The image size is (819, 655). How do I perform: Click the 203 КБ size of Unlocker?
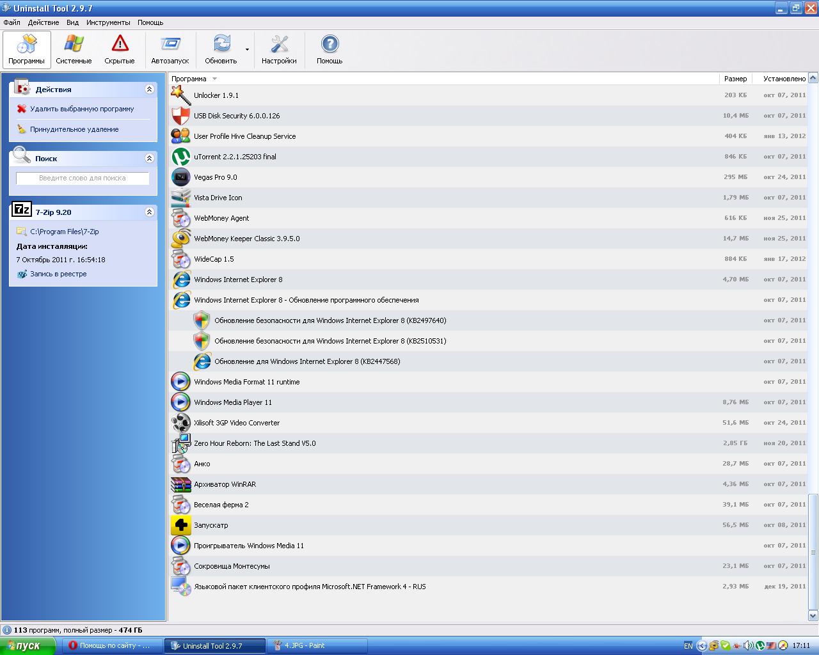click(736, 95)
